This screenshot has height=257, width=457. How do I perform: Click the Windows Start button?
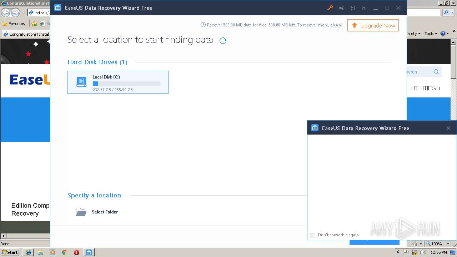10,252
